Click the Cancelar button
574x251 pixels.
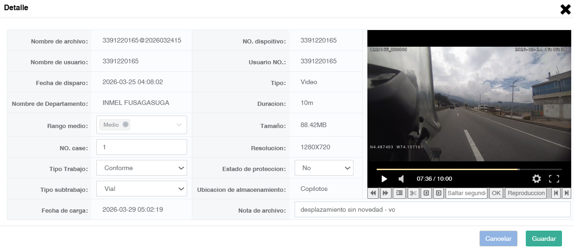pyautogui.click(x=498, y=239)
